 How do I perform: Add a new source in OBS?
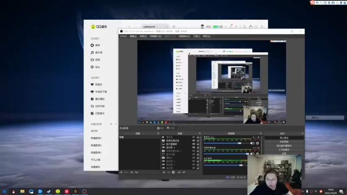(164, 172)
